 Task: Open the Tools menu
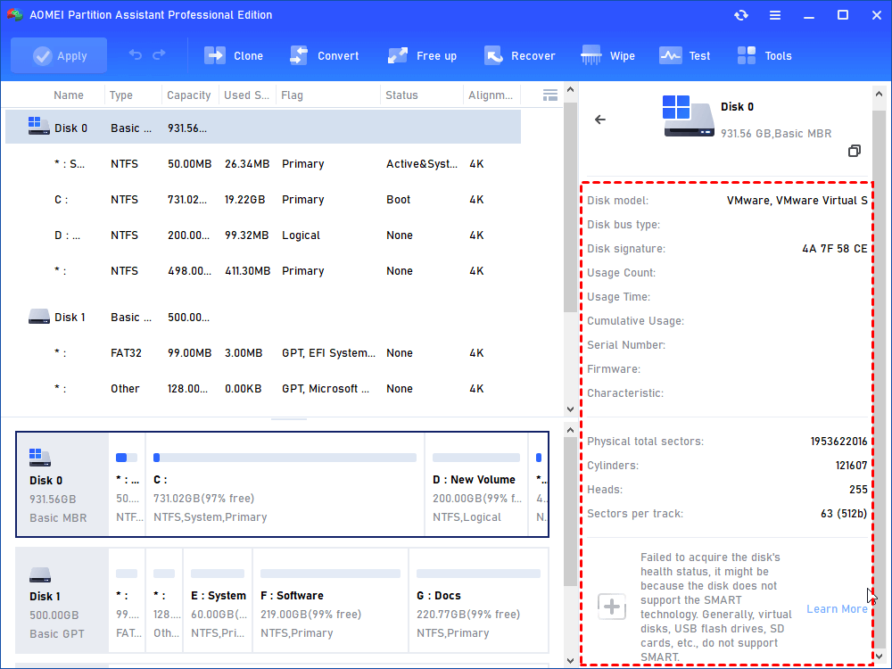pyautogui.click(x=764, y=55)
